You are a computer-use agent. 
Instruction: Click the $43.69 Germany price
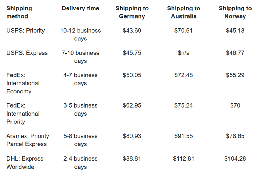point(132,31)
